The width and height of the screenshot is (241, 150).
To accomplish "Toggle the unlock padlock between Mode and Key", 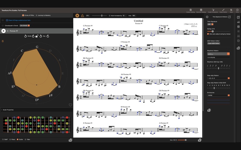I will tap(37, 36).
